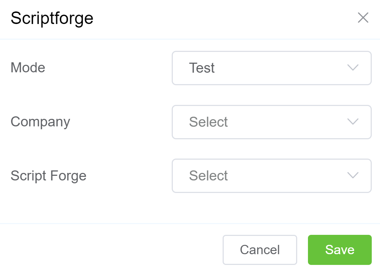Open the Company select dropdown
This screenshot has width=380, height=271.
[271, 122]
